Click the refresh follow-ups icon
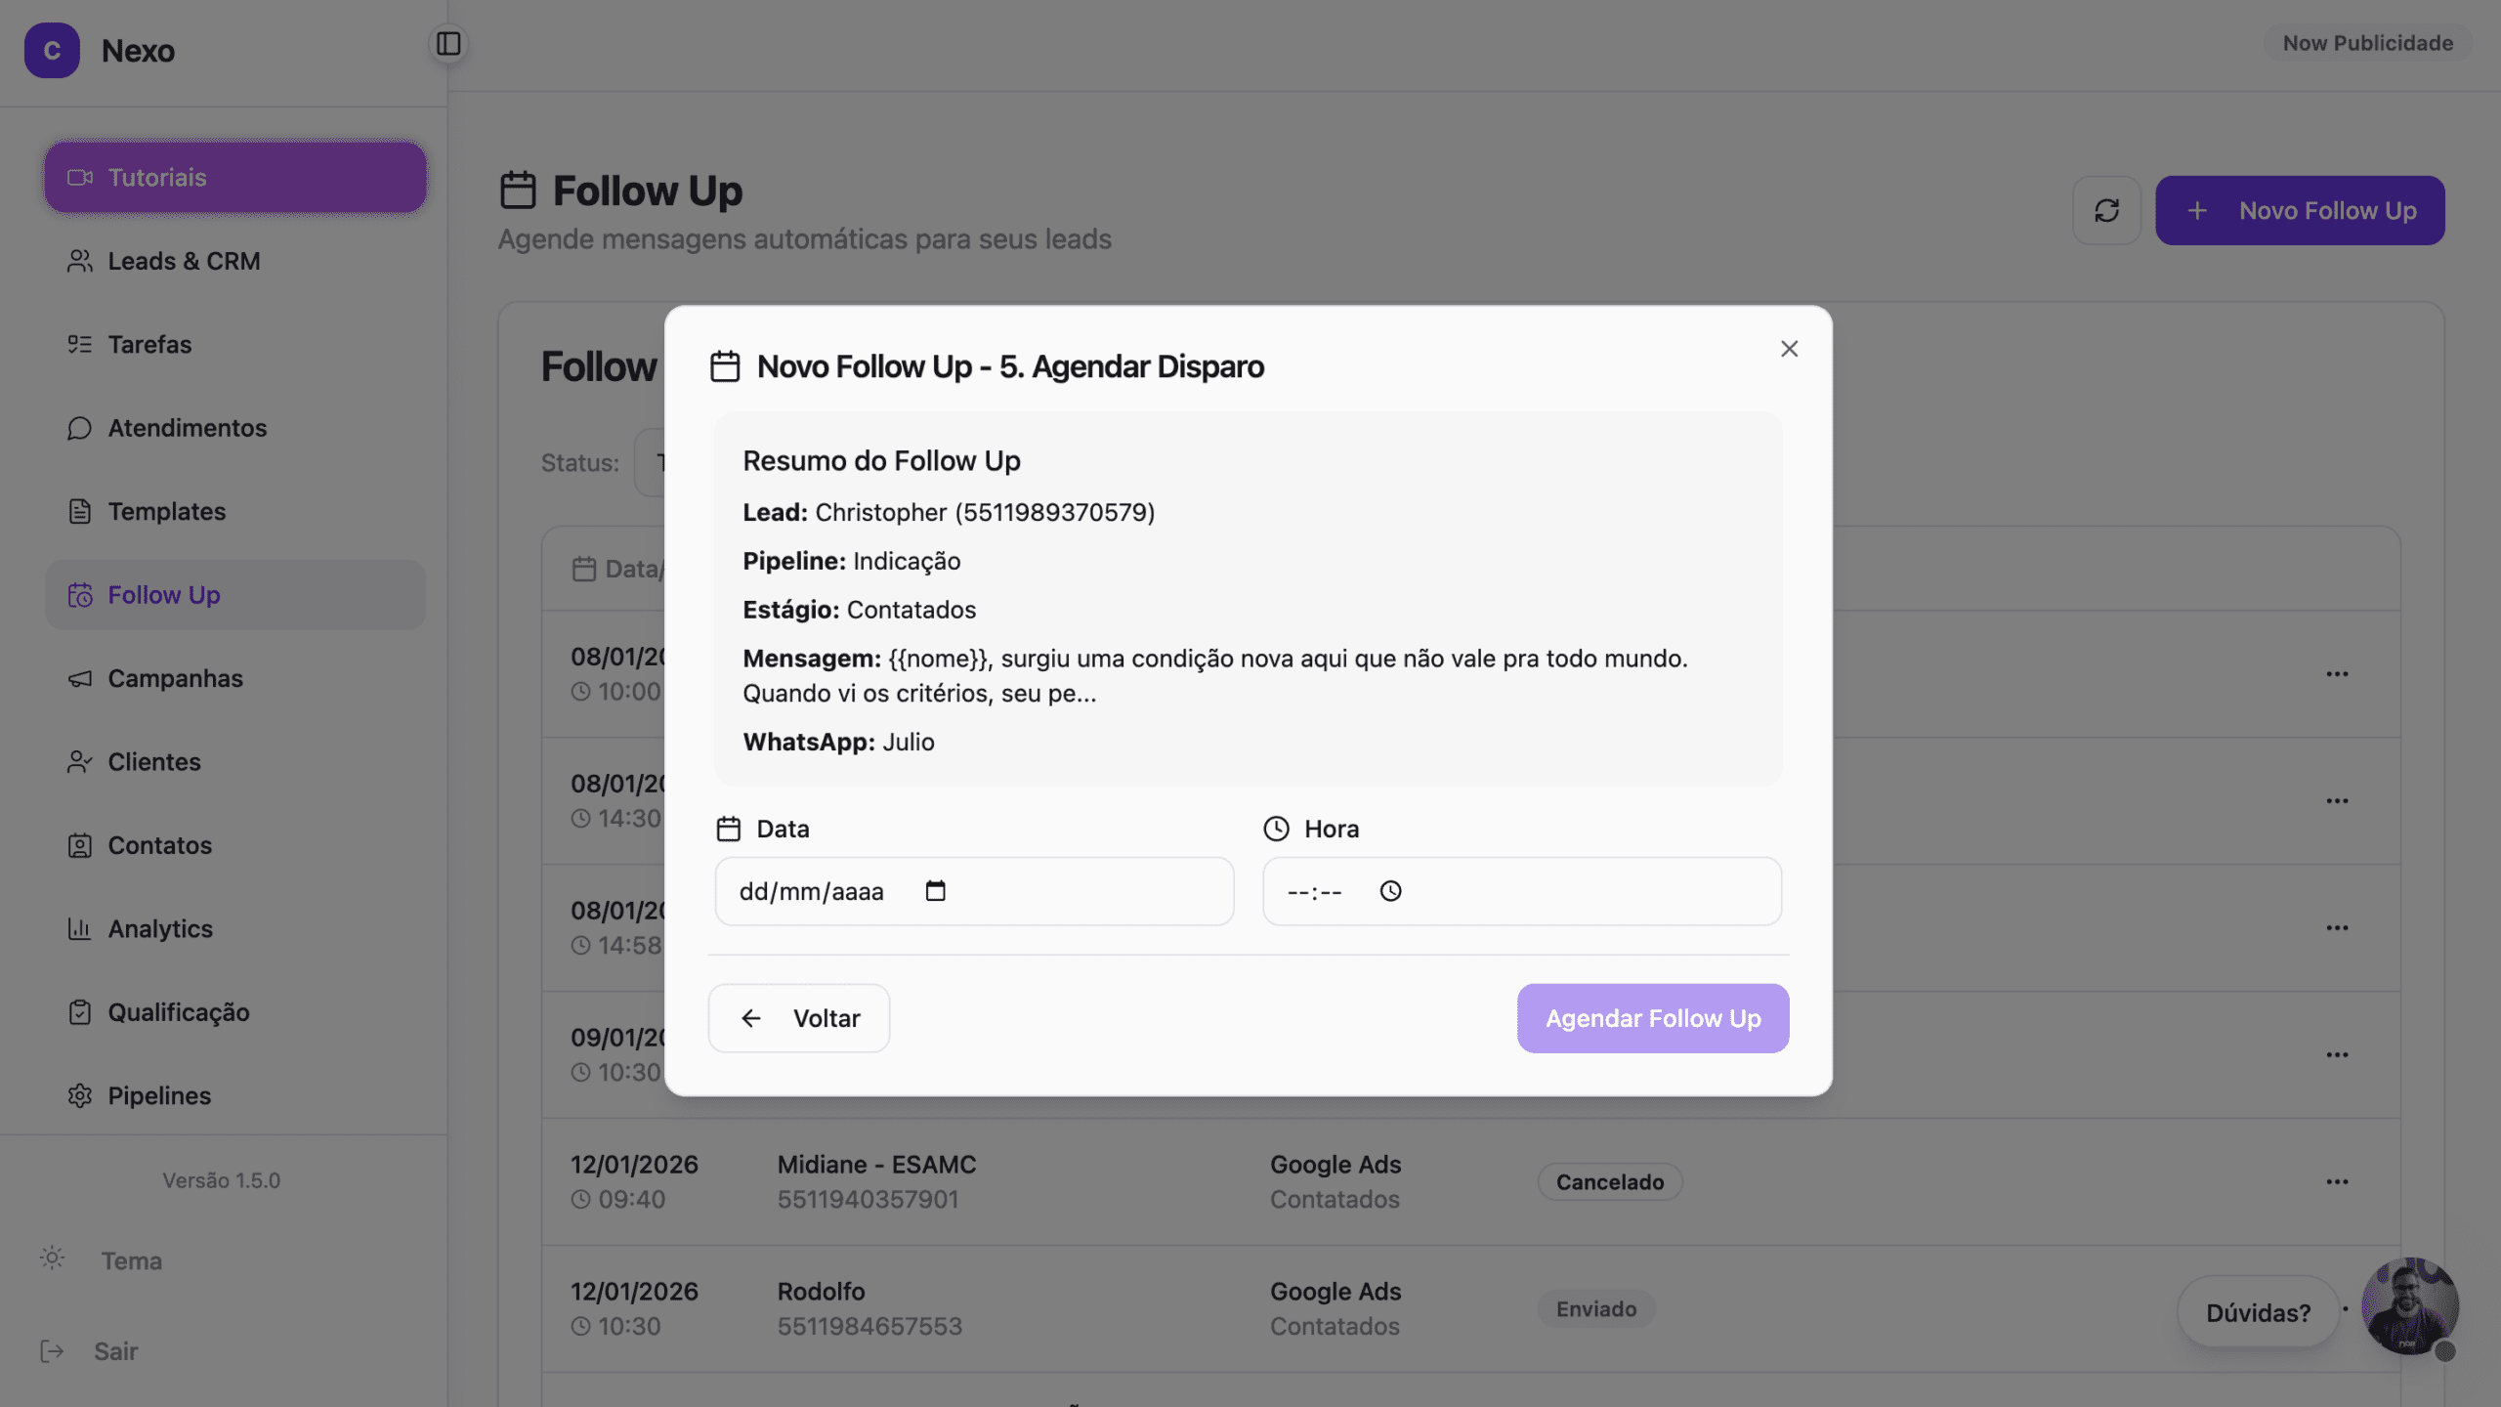The image size is (2501, 1407). [x=2106, y=211]
